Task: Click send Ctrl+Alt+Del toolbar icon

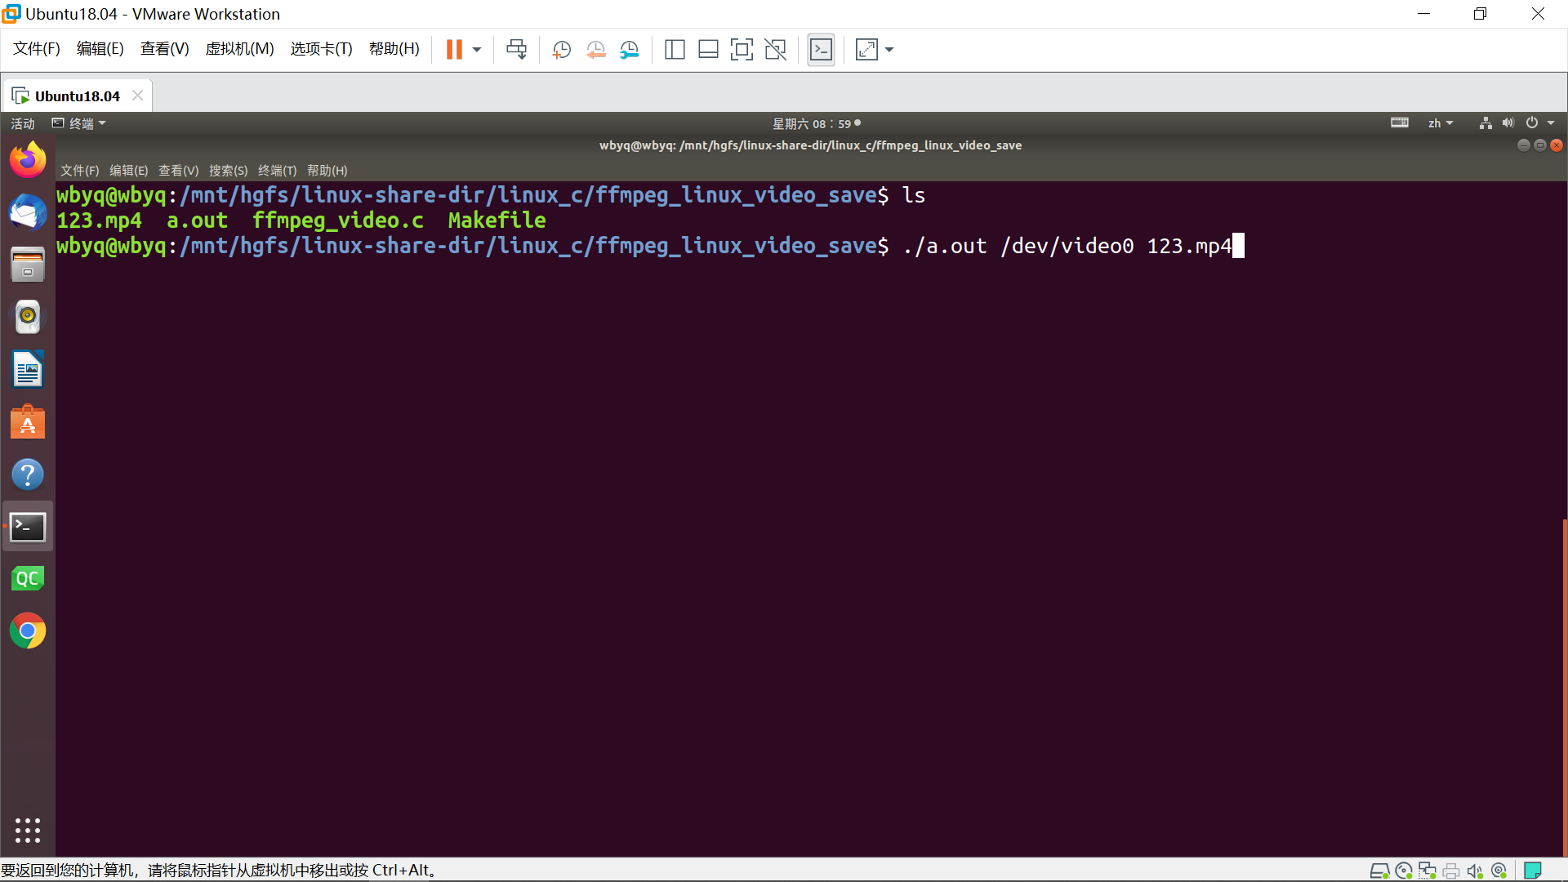Action: click(516, 50)
